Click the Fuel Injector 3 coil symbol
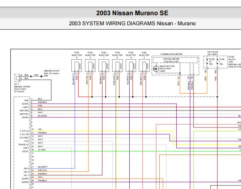The image size is (241, 189). [x=90, y=66]
